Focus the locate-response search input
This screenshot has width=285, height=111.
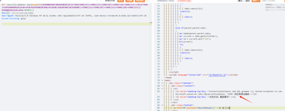pyautogui.click(x=273, y=1)
